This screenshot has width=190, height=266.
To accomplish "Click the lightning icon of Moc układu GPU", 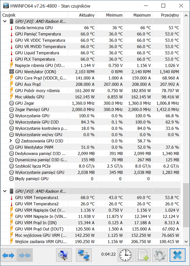I will coord(12,97).
